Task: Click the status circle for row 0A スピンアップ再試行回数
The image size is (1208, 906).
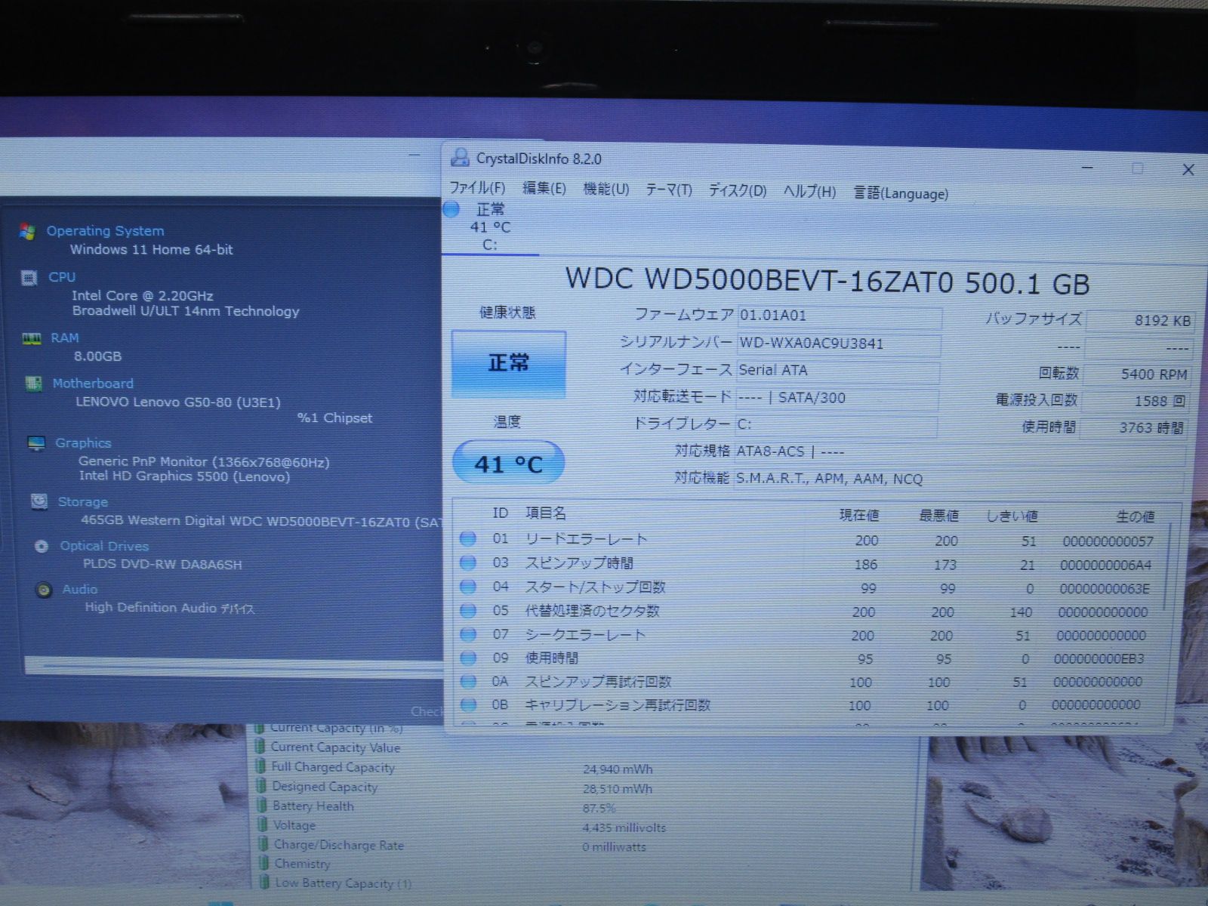Action: [x=468, y=681]
